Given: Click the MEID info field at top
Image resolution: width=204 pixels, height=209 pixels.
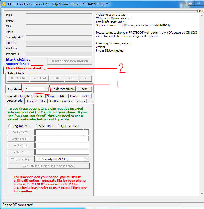Looking at the screenshot, I should click(x=59, y=32).
